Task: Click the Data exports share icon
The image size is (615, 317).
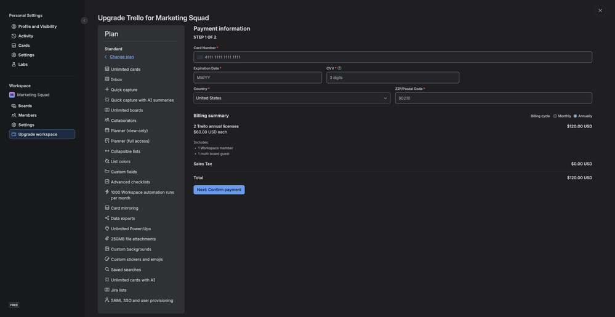Action: 107,218
